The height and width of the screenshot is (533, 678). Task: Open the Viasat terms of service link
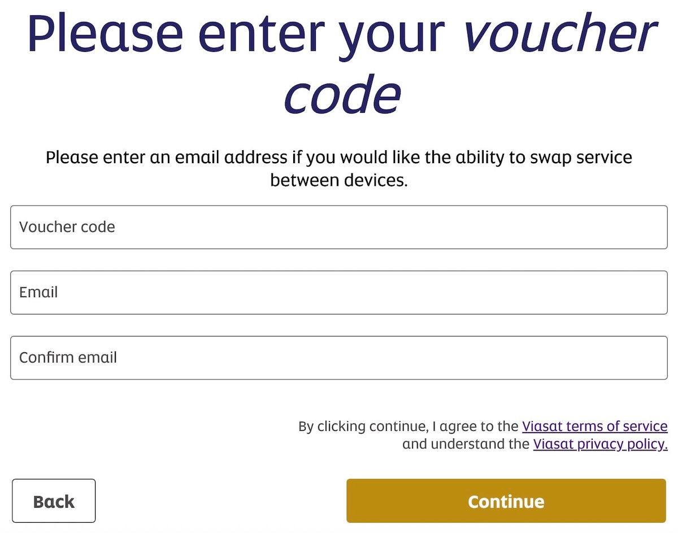[594, 426]
